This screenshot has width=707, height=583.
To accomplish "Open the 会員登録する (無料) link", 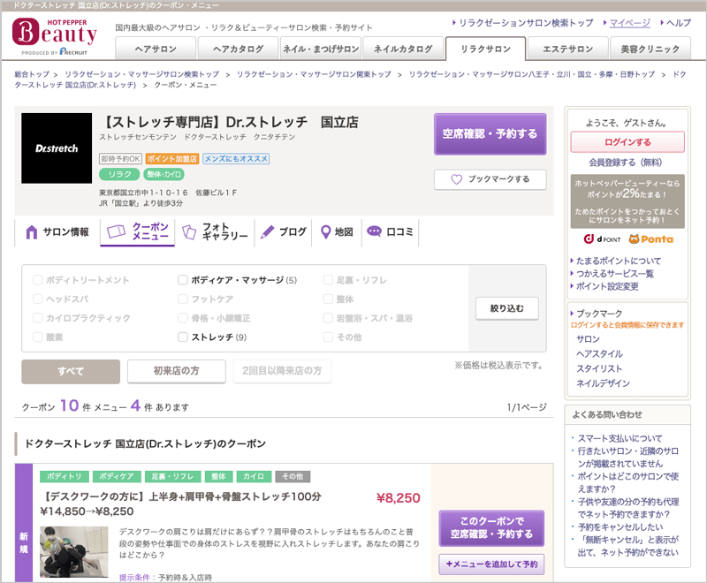I will pos(626,163).
